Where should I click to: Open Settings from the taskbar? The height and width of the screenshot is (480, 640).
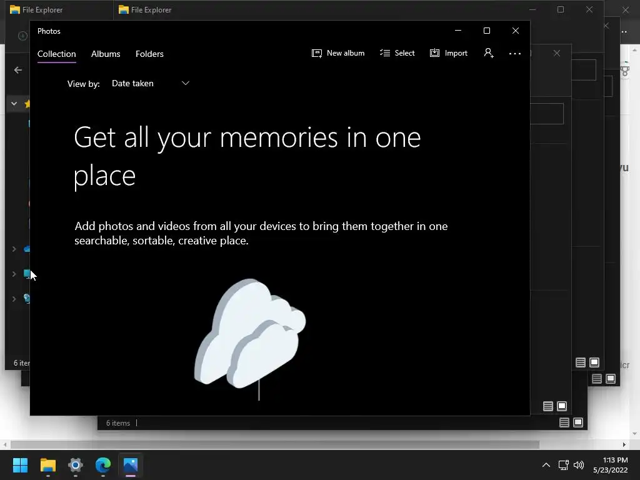click(76, 465)
